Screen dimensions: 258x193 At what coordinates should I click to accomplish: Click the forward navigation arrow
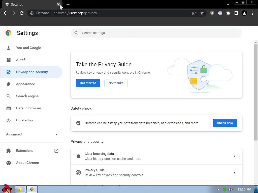pyautogui.click(x=14, y=13)
